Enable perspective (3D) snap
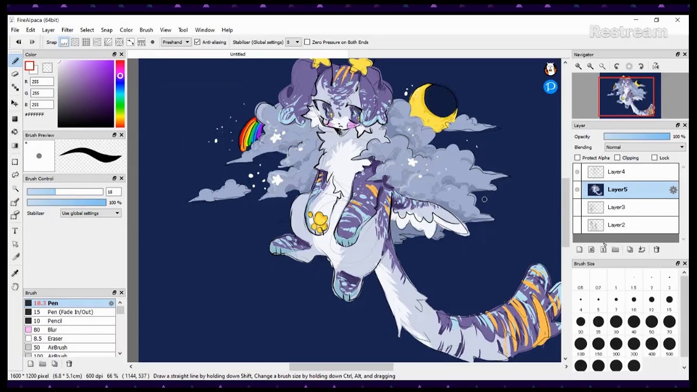Screen dimensions: 697x392 coord(142,42)
